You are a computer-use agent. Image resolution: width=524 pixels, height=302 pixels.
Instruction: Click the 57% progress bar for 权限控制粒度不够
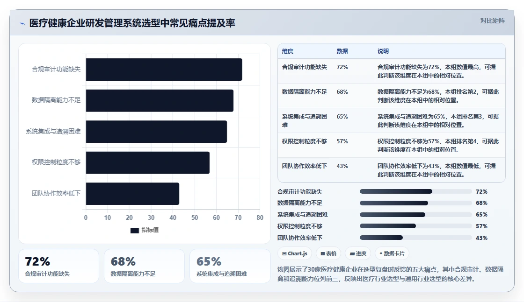(416, 226)
